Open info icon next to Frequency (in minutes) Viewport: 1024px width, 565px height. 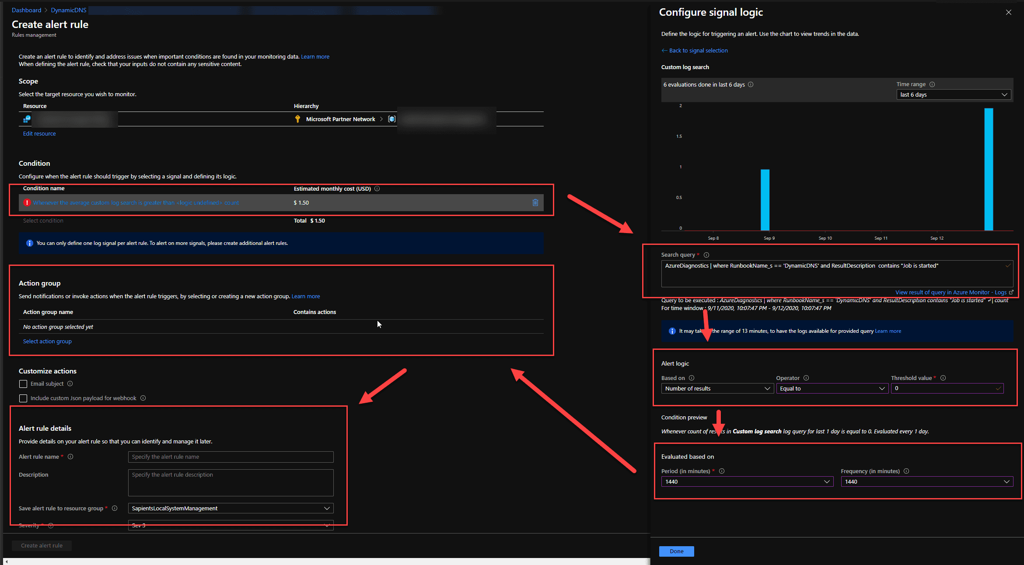906,471
